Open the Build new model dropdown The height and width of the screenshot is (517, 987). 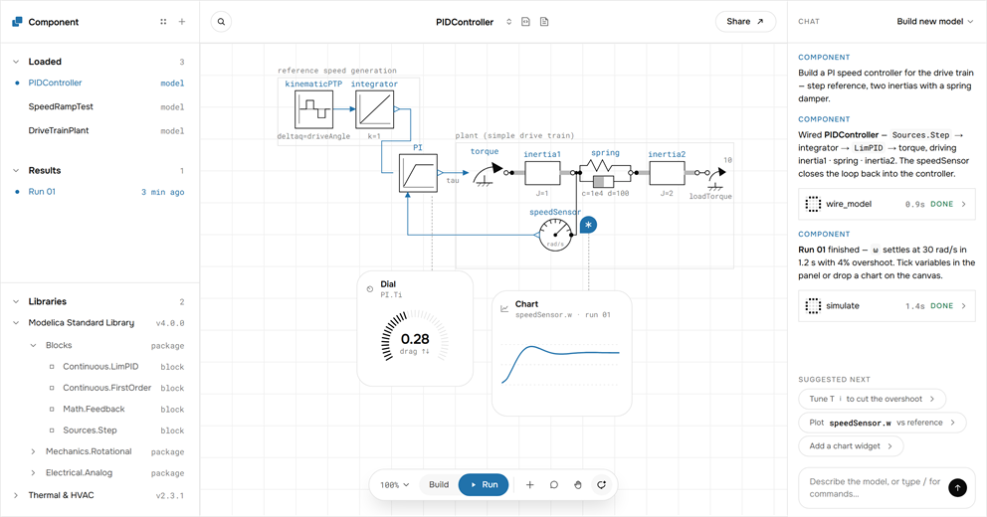point(934,22)
